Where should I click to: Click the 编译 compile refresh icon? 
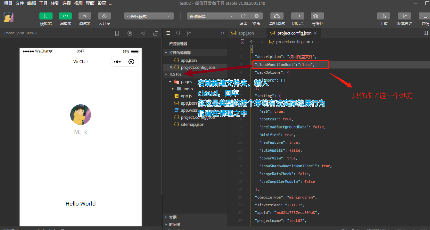243,16
